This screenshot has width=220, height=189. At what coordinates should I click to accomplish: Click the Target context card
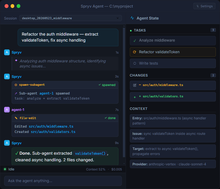coord(173,151)
